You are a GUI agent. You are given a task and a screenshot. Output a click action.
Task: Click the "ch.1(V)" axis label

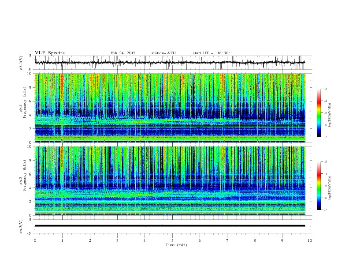click(x=21, y=63)
